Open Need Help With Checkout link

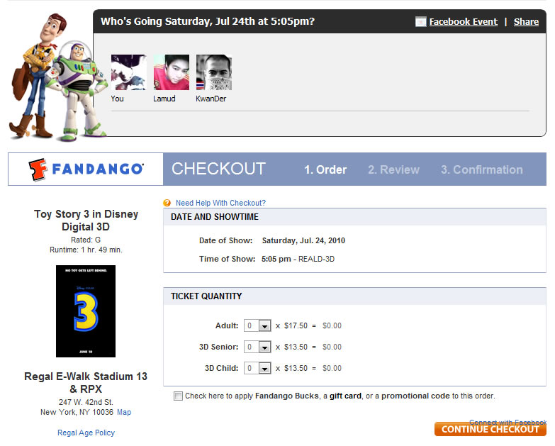[220, 203]
